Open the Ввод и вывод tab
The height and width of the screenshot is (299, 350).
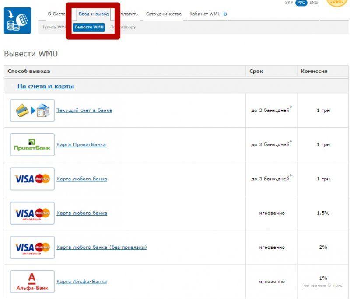pos(94,14)
